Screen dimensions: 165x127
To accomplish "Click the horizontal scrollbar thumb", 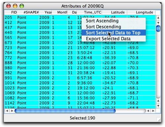I will 65,111.
